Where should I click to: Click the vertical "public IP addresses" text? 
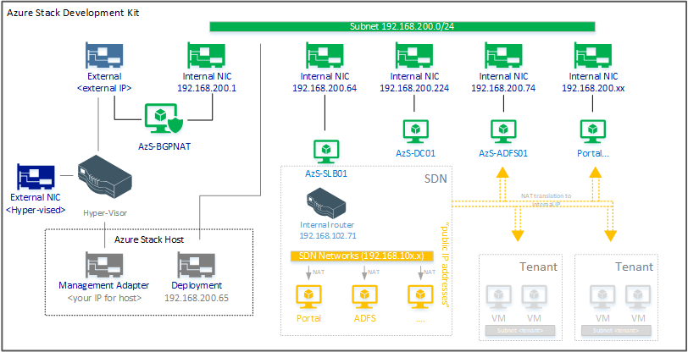coord(445,266)
